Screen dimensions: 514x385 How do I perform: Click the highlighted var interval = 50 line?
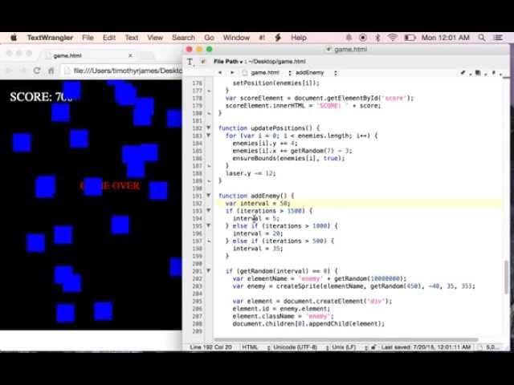click(x=359, y=203)
